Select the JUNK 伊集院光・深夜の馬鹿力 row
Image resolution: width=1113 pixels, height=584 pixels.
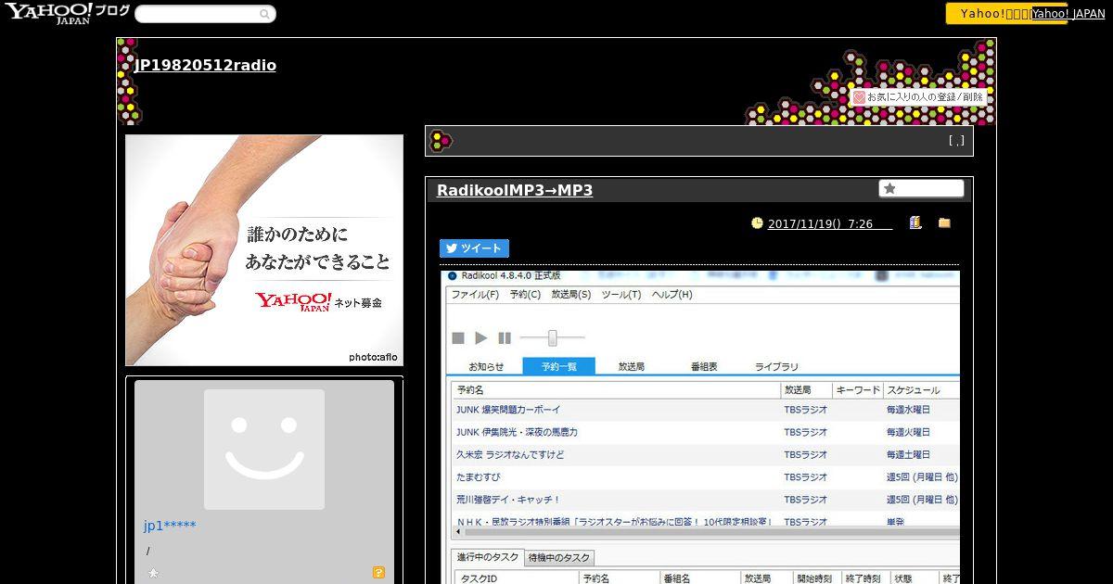click(x=706, y=432)
